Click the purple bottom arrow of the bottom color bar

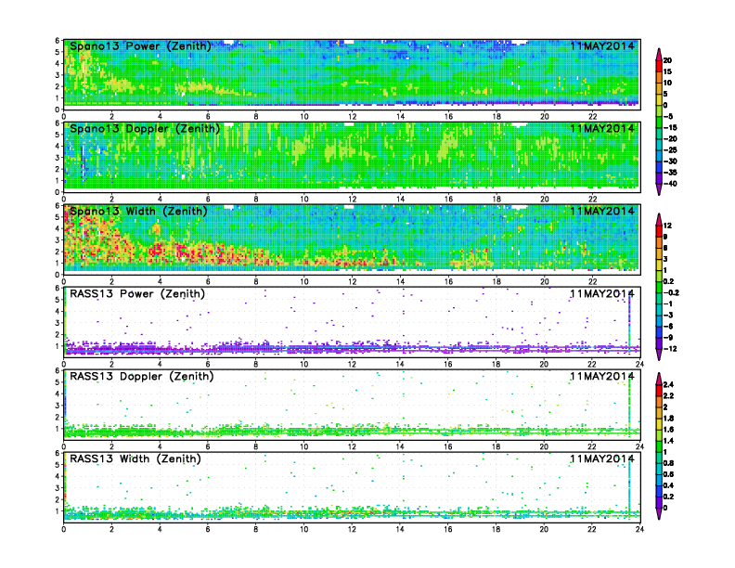coord(659,514)
